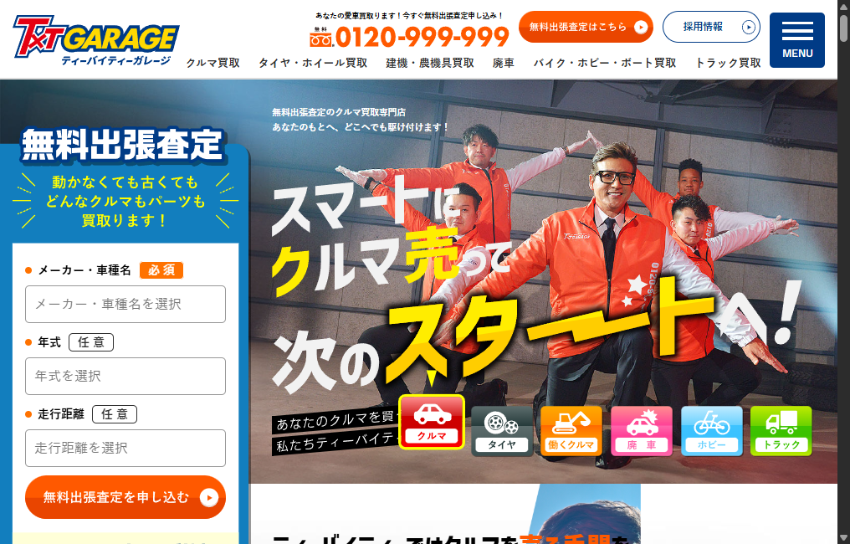Screen dimensions: 850x544
Task: Click the 採用情報 recruitment button
Action: [x=711, y=27]
